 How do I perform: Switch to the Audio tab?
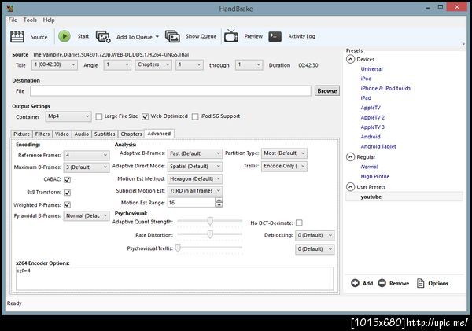point(82,134)
